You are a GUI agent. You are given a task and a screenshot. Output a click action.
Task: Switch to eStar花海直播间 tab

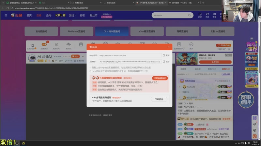coord(147,31)
